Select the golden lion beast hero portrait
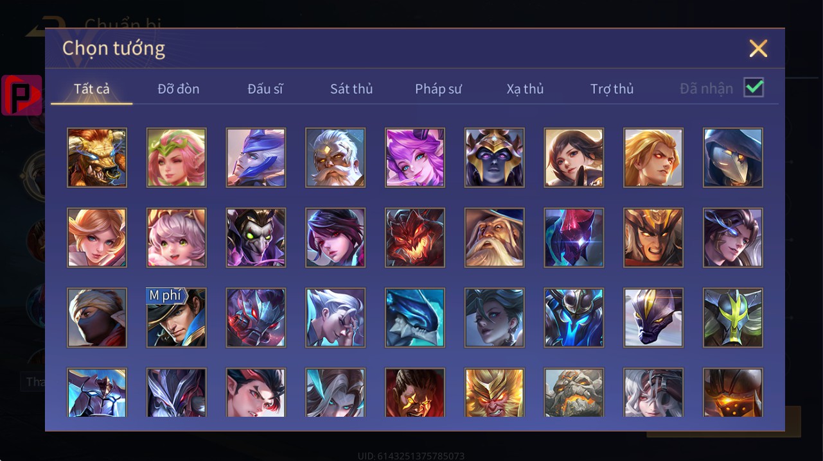The image size is (823, 461). [x=97, y=158]
